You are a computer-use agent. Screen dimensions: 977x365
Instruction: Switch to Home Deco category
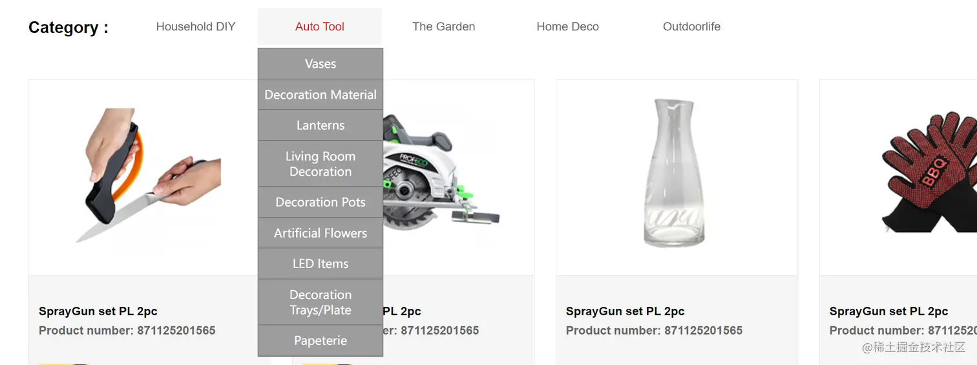(x=568, y=26)
